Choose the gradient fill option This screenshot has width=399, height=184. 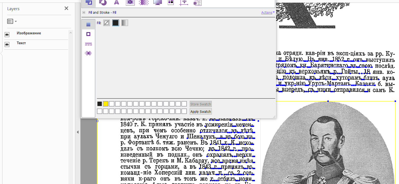click(125, 23)
